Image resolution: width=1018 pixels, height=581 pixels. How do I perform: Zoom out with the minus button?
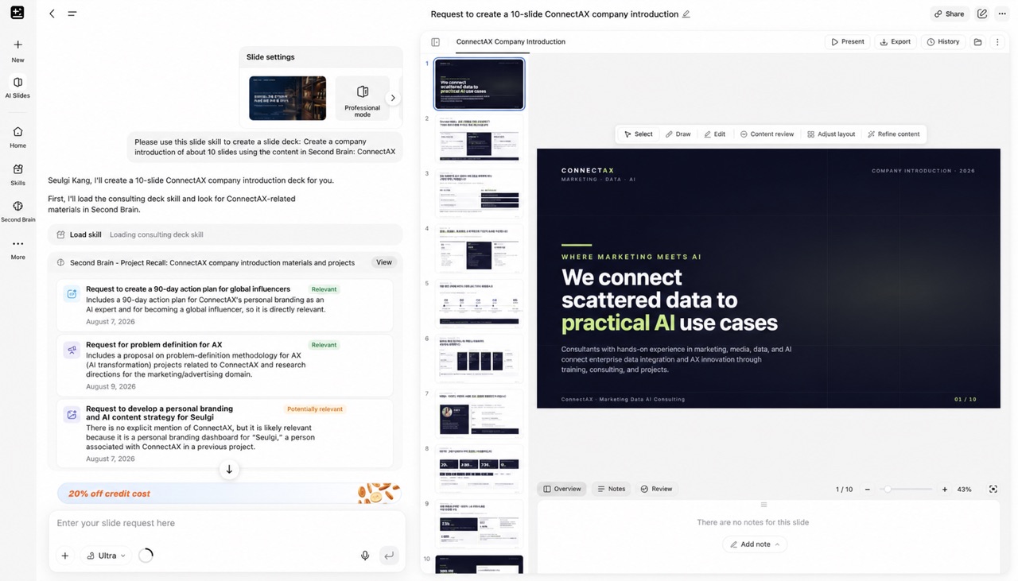[868, 490]
